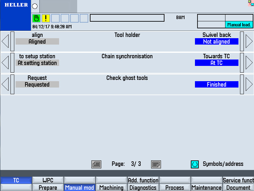The width and height of the screenshot is (254, 191).
Task: Click the Manual load. status field
Action: pyautogui.click(x=239, y=25)
